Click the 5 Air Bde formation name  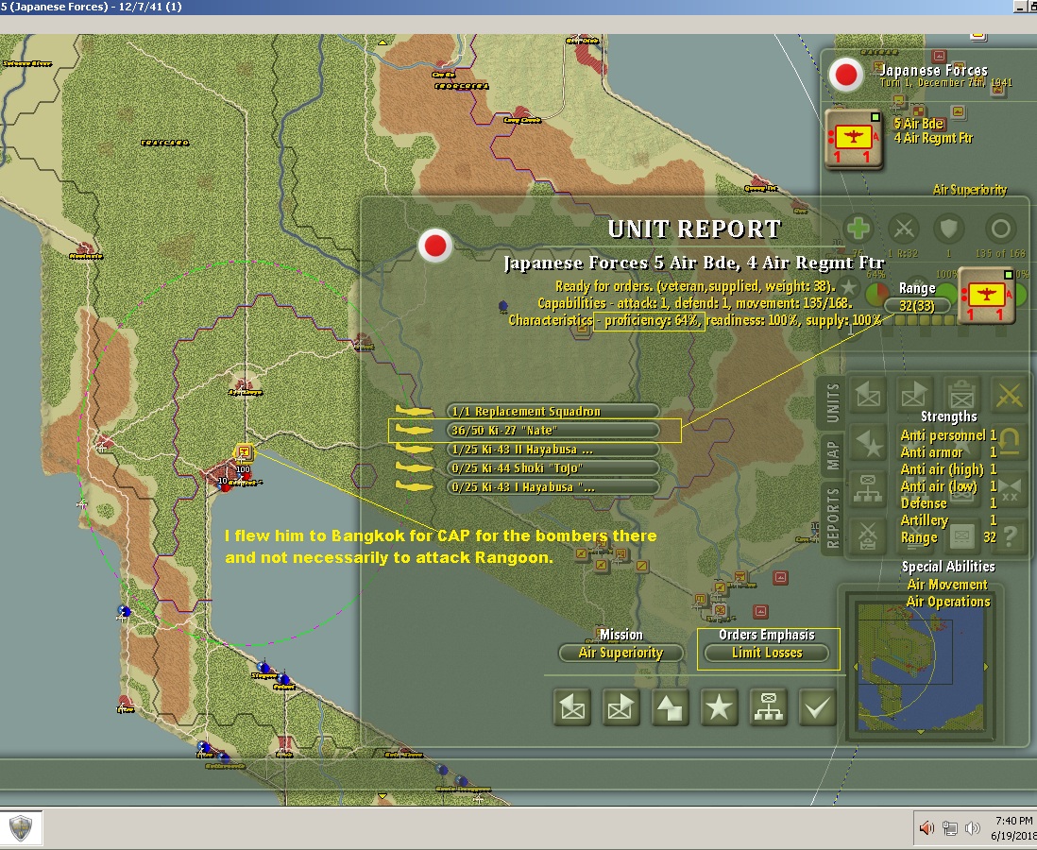(919, 124)
